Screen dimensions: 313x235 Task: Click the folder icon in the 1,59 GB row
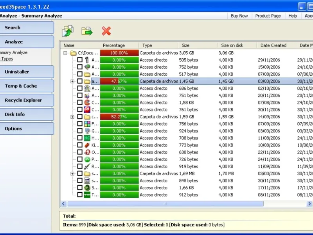(x=87, y=117)
